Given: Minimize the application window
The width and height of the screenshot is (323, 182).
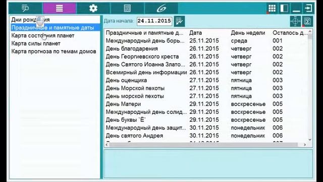Looking at the screenshot, I should click(x=296, y=8).
